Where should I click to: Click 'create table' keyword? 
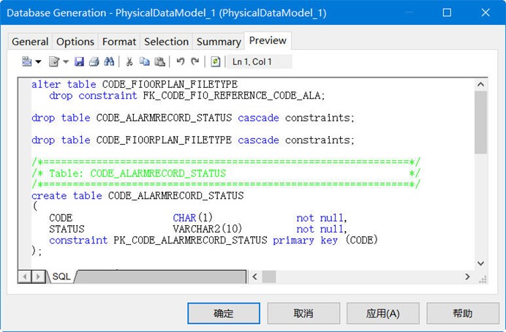[67, 195]
